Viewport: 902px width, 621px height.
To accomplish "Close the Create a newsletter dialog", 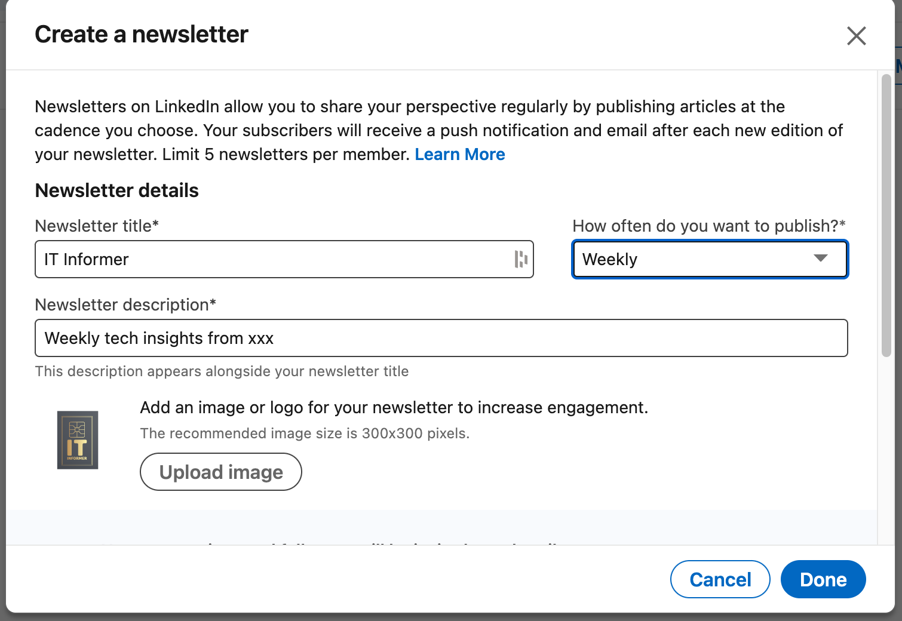I will [x=856, y=36].
